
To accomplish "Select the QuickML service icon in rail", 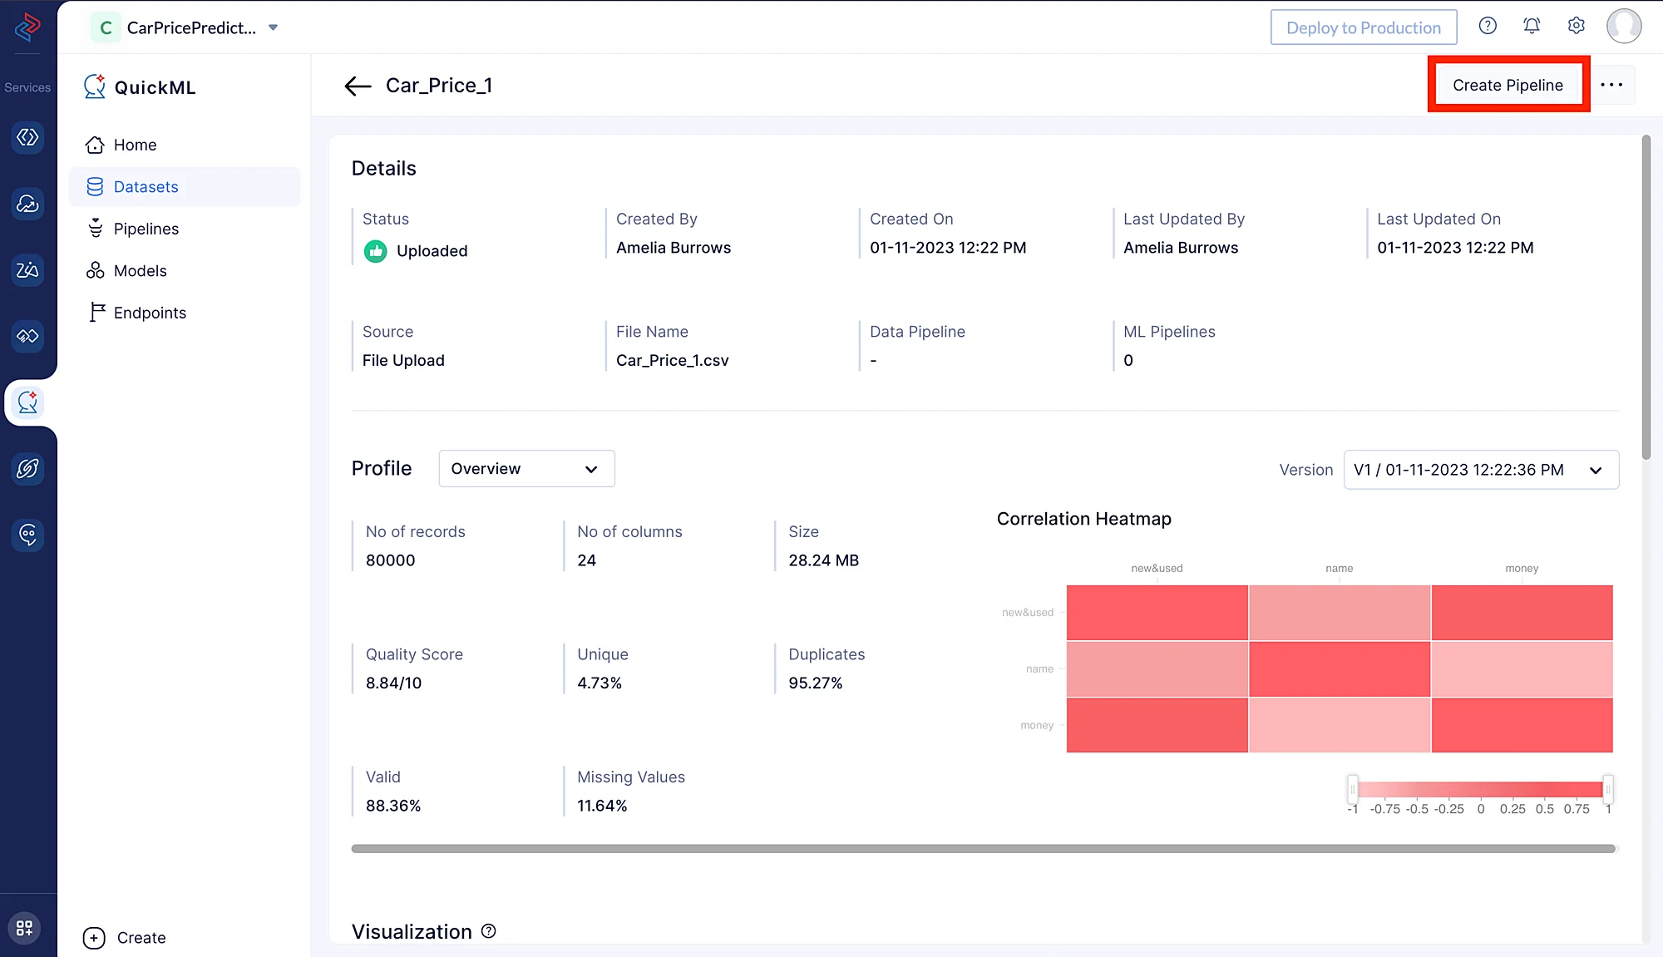I will pyautogui.click(x=27, y=402).
